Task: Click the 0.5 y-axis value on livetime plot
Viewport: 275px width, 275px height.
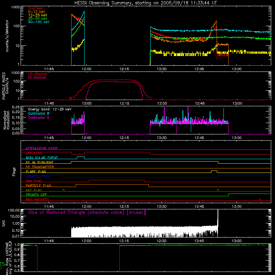Action: pos(17,271)
